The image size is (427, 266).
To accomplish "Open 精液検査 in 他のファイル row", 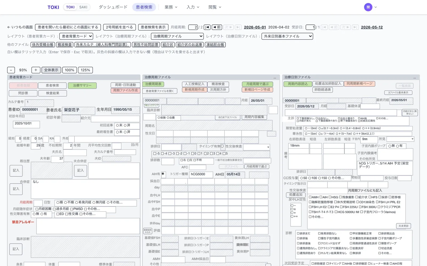I will pos(65,45).
